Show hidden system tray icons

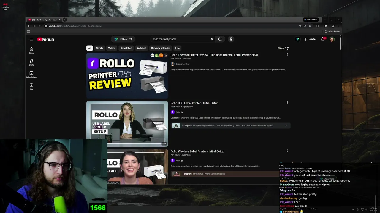coord(353,209)
